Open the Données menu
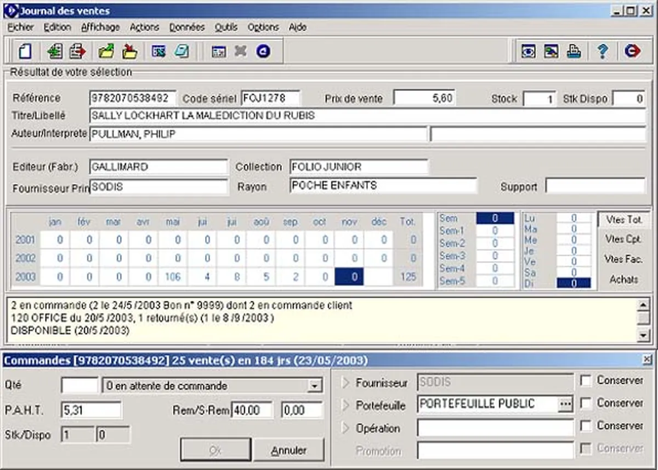This screenshot has height=470, width=658. [186, 27]
